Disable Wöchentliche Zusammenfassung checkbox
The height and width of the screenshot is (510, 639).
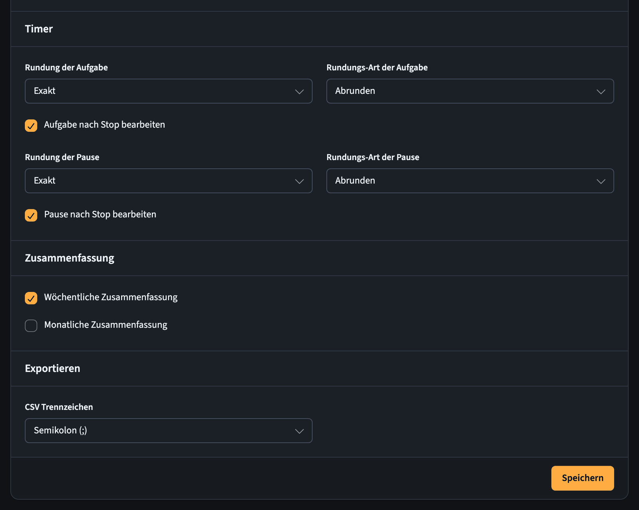[x=31, y=298]
